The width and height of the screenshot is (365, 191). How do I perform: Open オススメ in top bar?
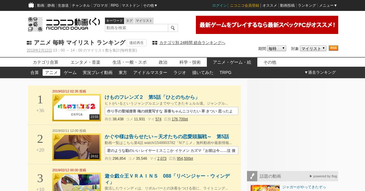(270, 5)
